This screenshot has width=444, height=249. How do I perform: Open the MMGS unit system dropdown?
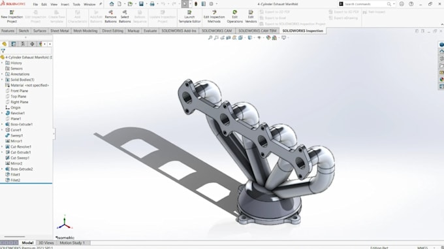[434, 248]
